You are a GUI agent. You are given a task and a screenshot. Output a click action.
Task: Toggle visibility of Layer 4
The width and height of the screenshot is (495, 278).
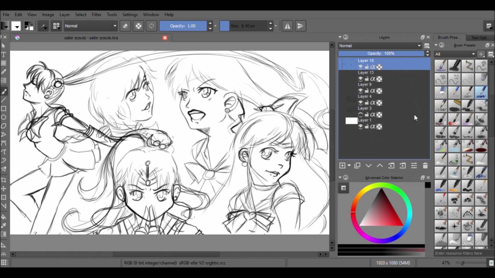click(x=360, y=103)
